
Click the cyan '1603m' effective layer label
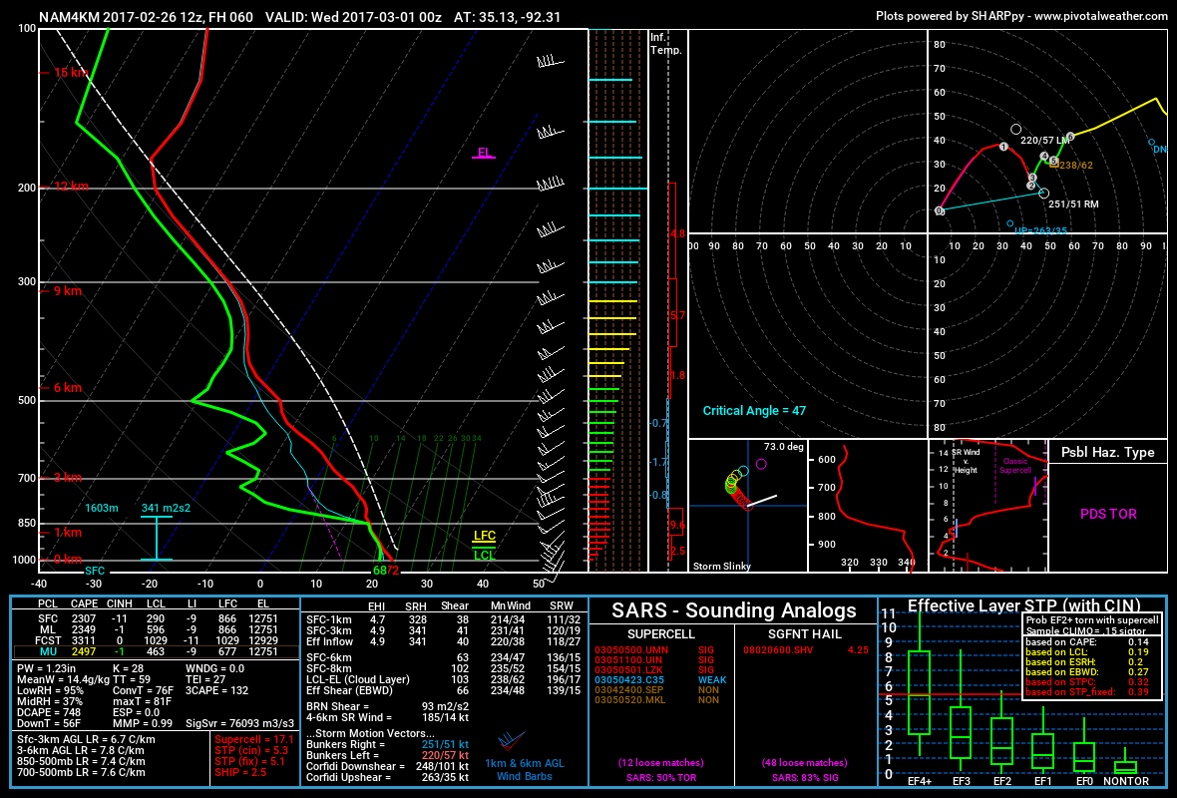click(x=102, y=509)
